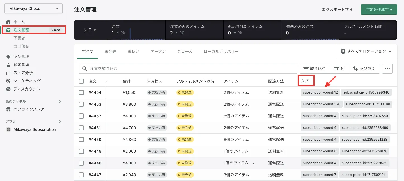Click the Mikawaya Subscription app icon
The image size is (404, 181).
[8, 129]
